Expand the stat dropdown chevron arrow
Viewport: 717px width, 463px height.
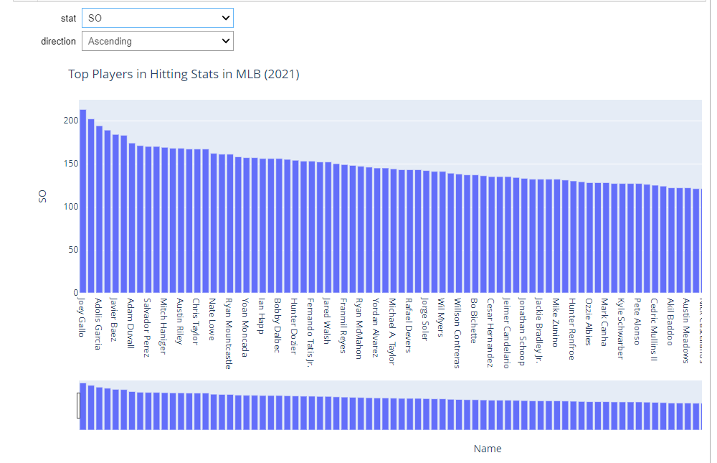224,18
